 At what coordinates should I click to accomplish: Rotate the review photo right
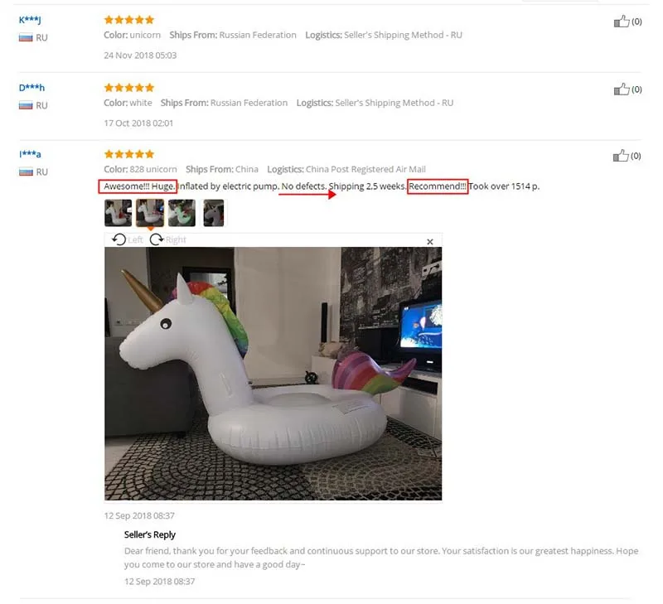(x=168, y=239)
